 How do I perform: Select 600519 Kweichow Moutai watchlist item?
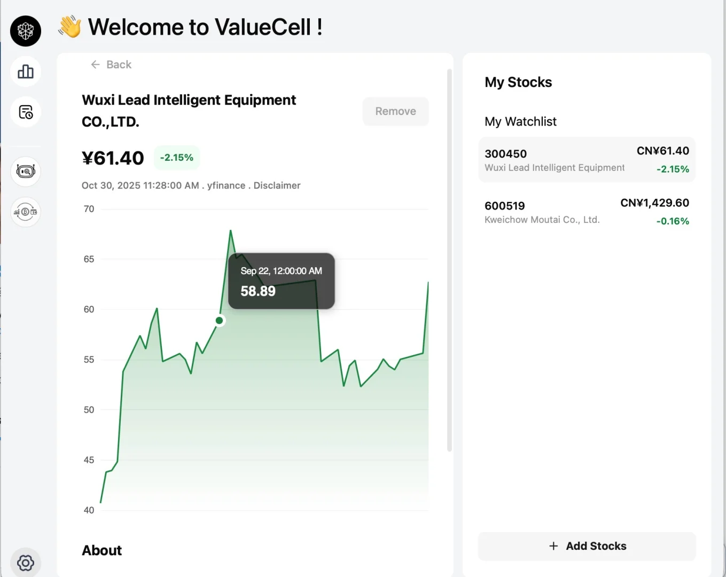coord(587,212)
